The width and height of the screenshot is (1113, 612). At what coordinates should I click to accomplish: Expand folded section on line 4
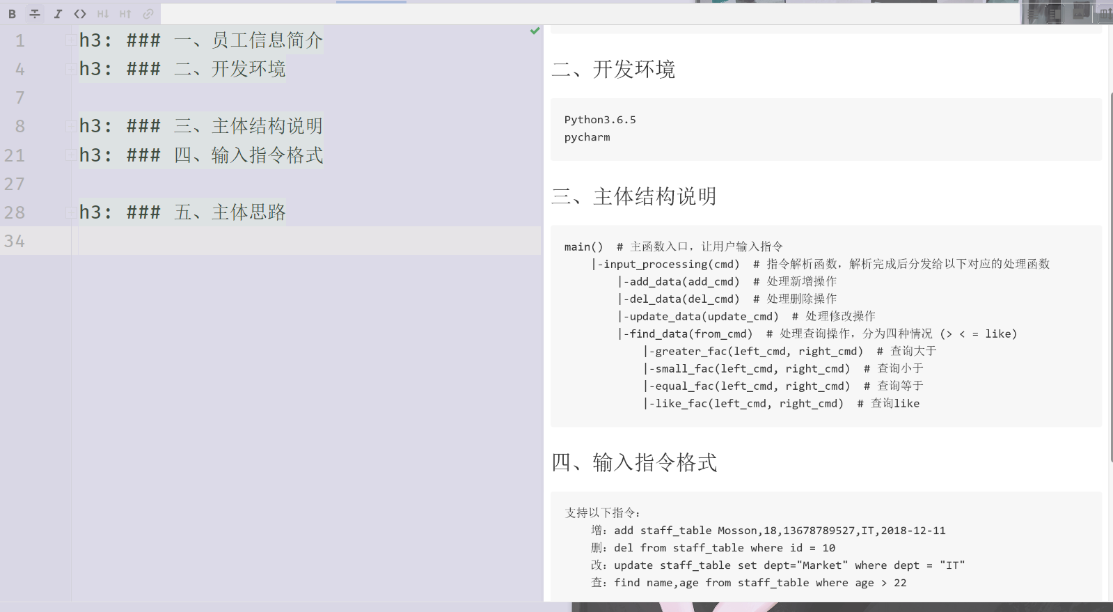tap(70, 69)
